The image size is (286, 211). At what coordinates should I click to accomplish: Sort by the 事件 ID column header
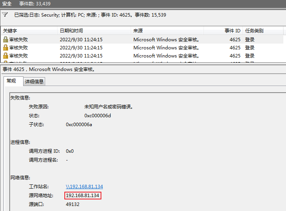pyautogui.click(x=232, y=31)
